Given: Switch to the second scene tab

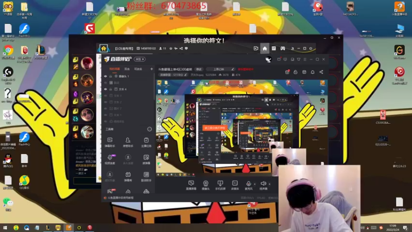Looking at the screenshot, I should point(127,69).
